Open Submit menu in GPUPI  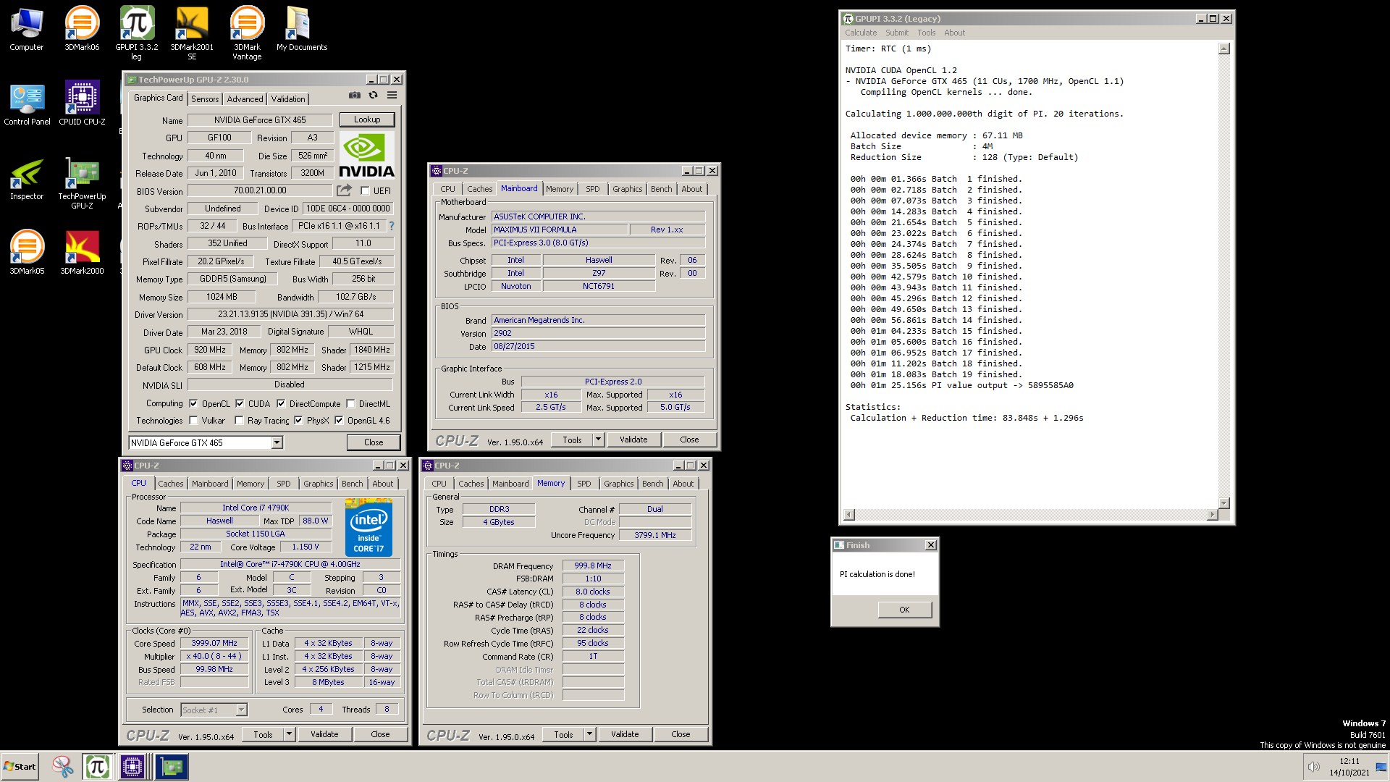(x=896, y=33)
